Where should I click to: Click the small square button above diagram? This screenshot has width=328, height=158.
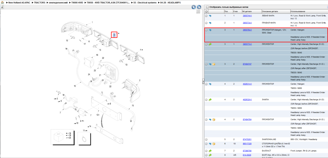(198, 12)
